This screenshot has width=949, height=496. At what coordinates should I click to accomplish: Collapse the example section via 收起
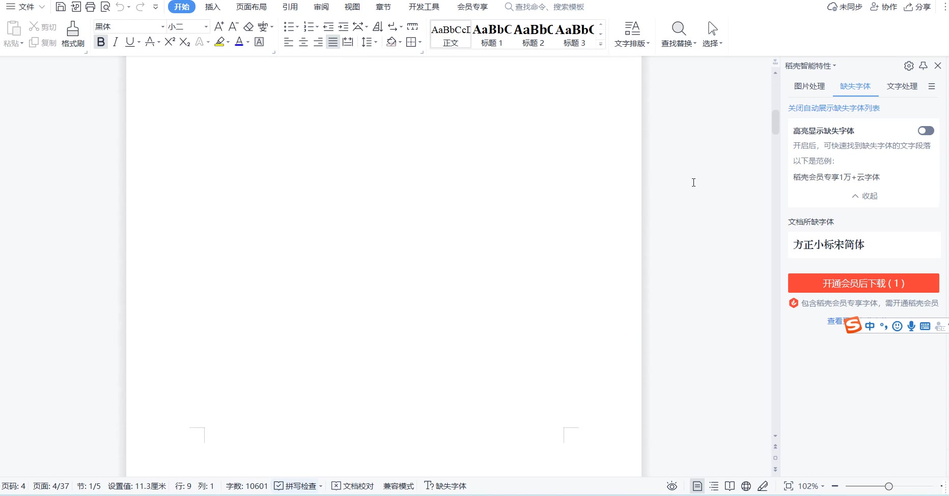864,196
